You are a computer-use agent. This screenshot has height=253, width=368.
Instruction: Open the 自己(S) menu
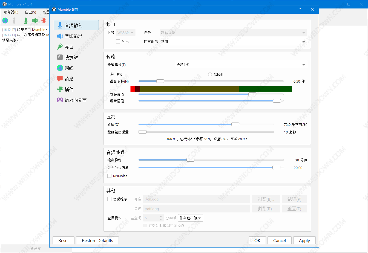click(30, 12)
